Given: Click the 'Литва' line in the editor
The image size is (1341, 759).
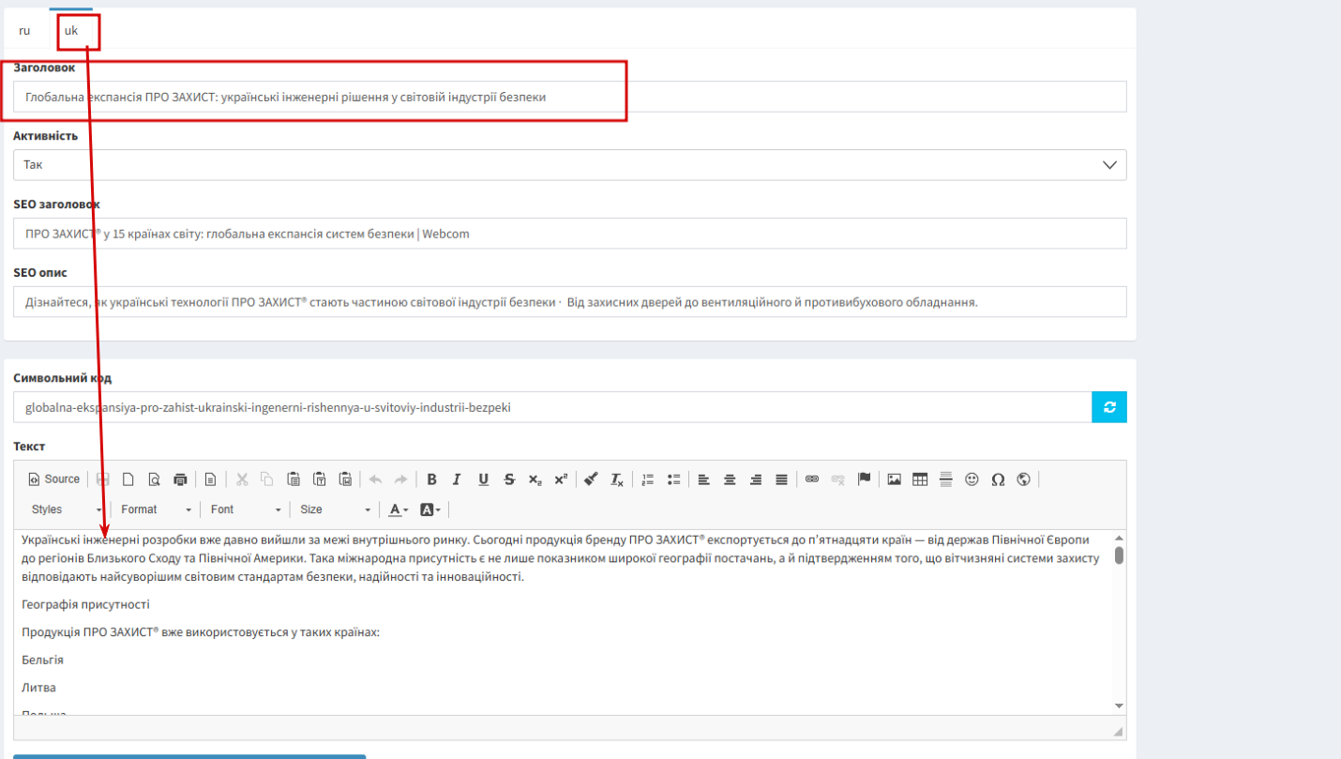Looking at the screenshot, I should pyautogui.click(x=38, y=687).
